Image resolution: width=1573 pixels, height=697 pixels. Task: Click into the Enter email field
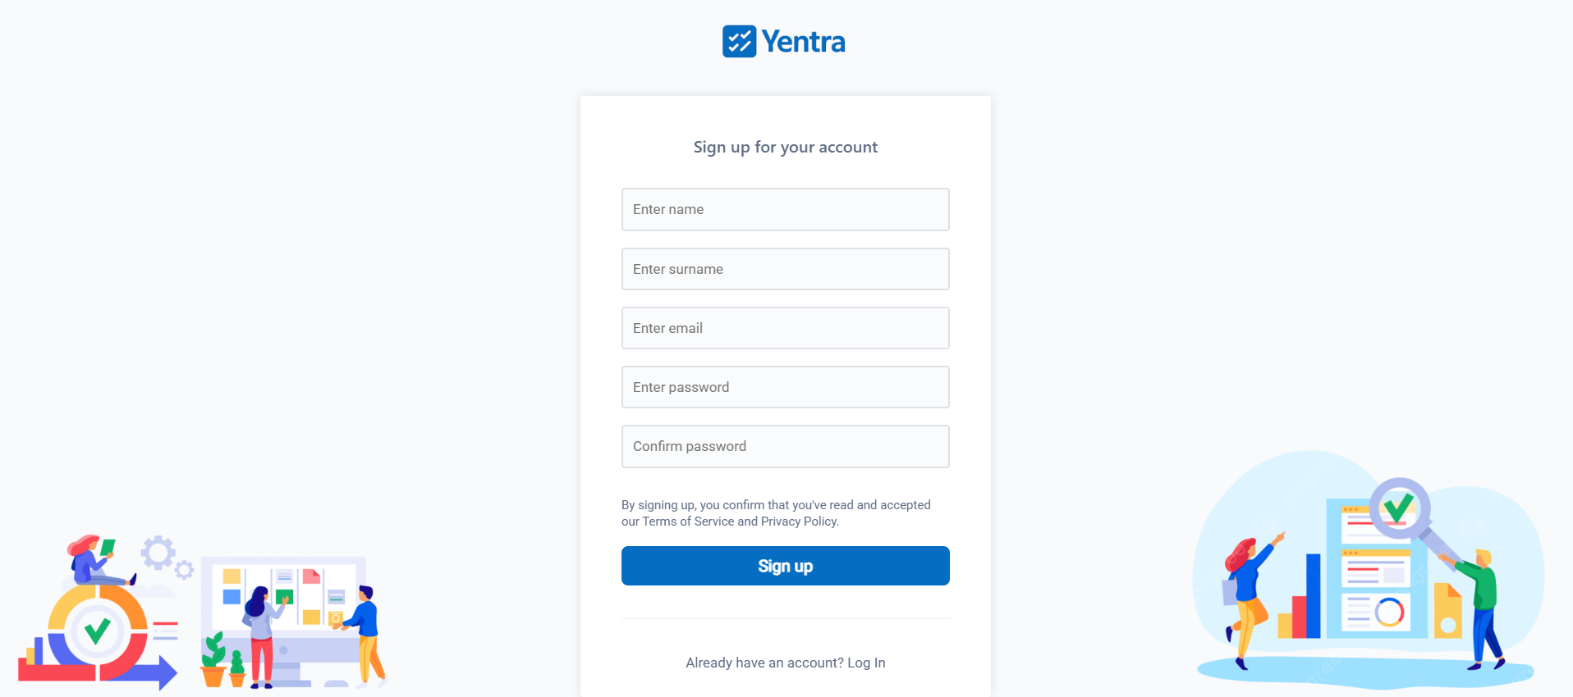tap(785, 328)
